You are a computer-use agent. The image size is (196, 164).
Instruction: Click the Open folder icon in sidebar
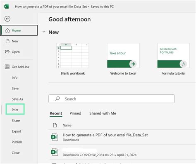[x=7, y=52]
